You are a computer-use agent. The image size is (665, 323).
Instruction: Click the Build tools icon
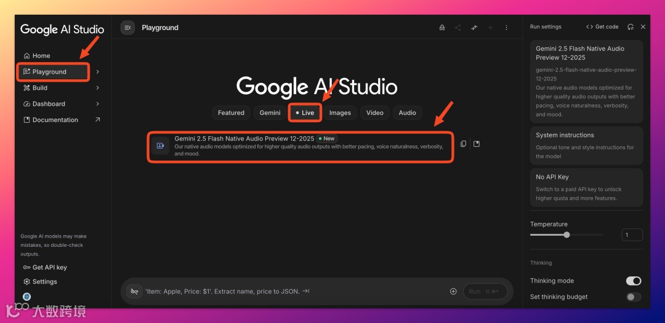coord(26,88)
